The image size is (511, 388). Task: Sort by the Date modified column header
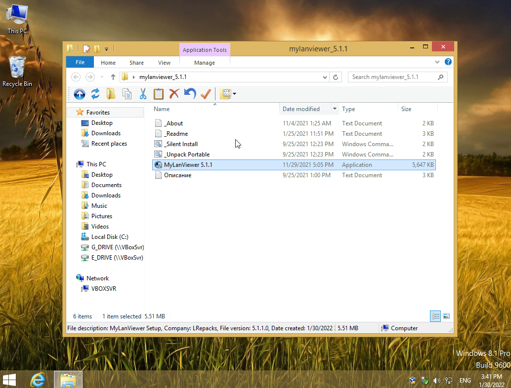[305, 109]
